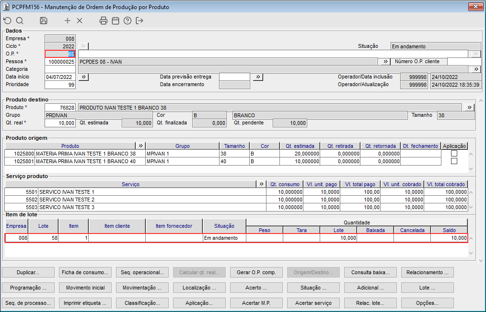
Task: Open help with the question mark icon
Action: [x=127, y=21]
